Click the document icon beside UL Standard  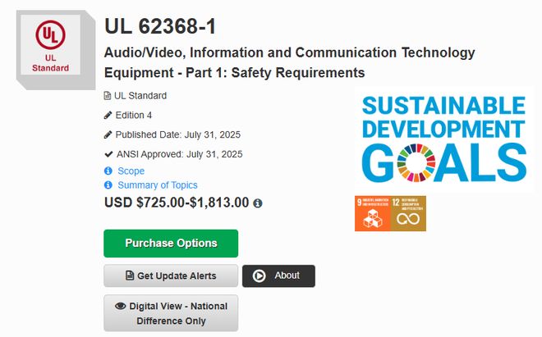[x=108, y=96]
